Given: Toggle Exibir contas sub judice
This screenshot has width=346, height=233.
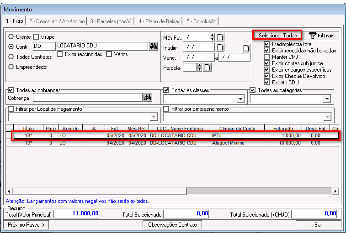Looking at the screenshot, I should 267,63.
